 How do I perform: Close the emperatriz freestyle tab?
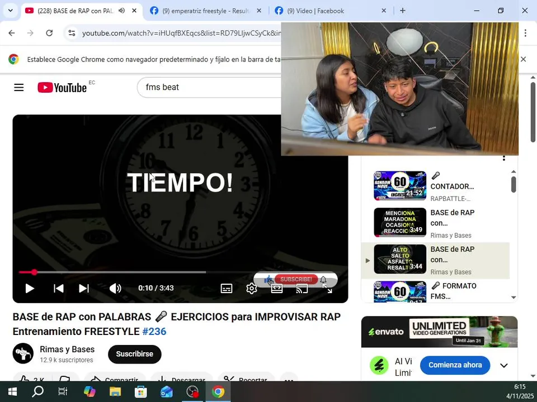coord(259,11)
